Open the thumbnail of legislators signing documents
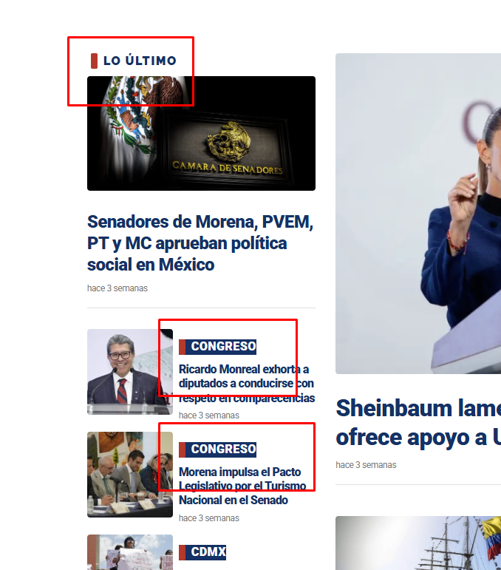 coord(130,475)
